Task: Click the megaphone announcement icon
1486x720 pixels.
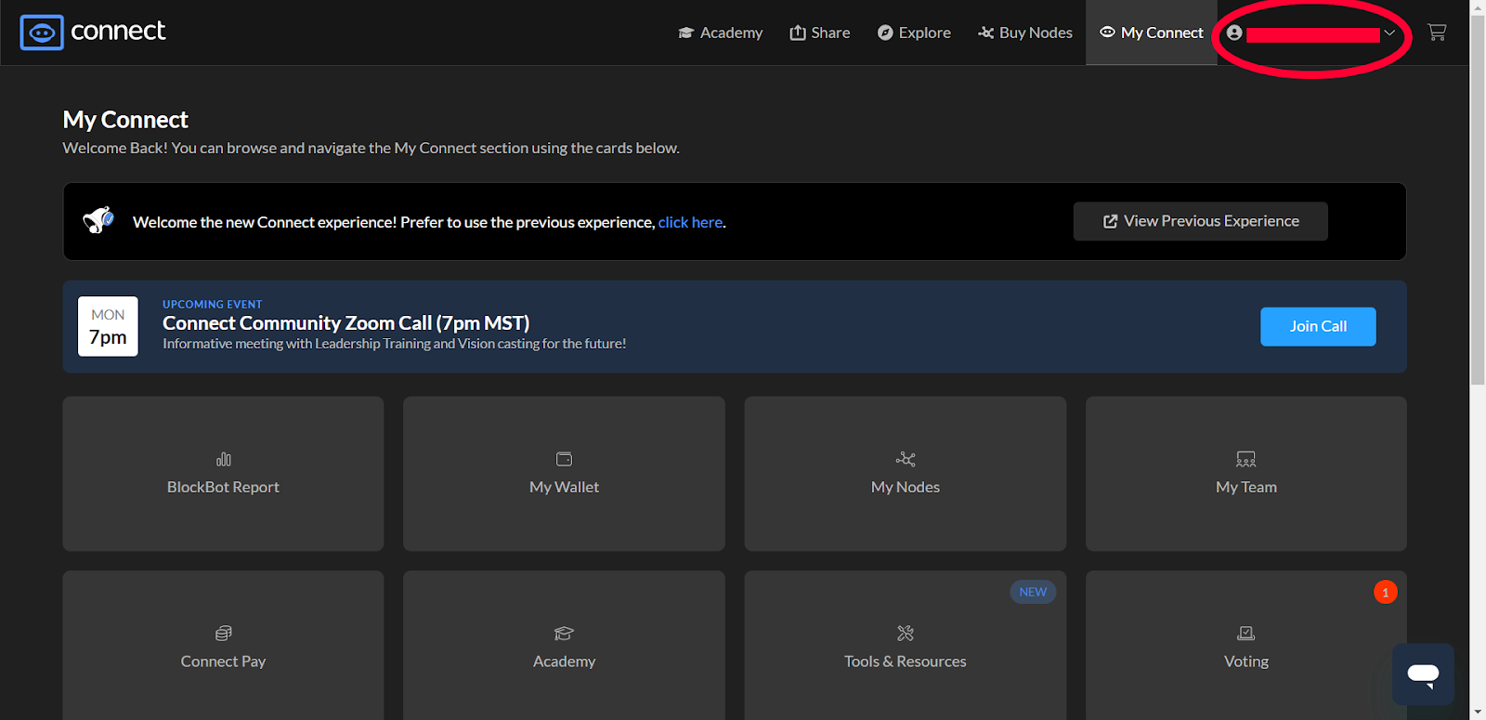Action: click(98, 220)
